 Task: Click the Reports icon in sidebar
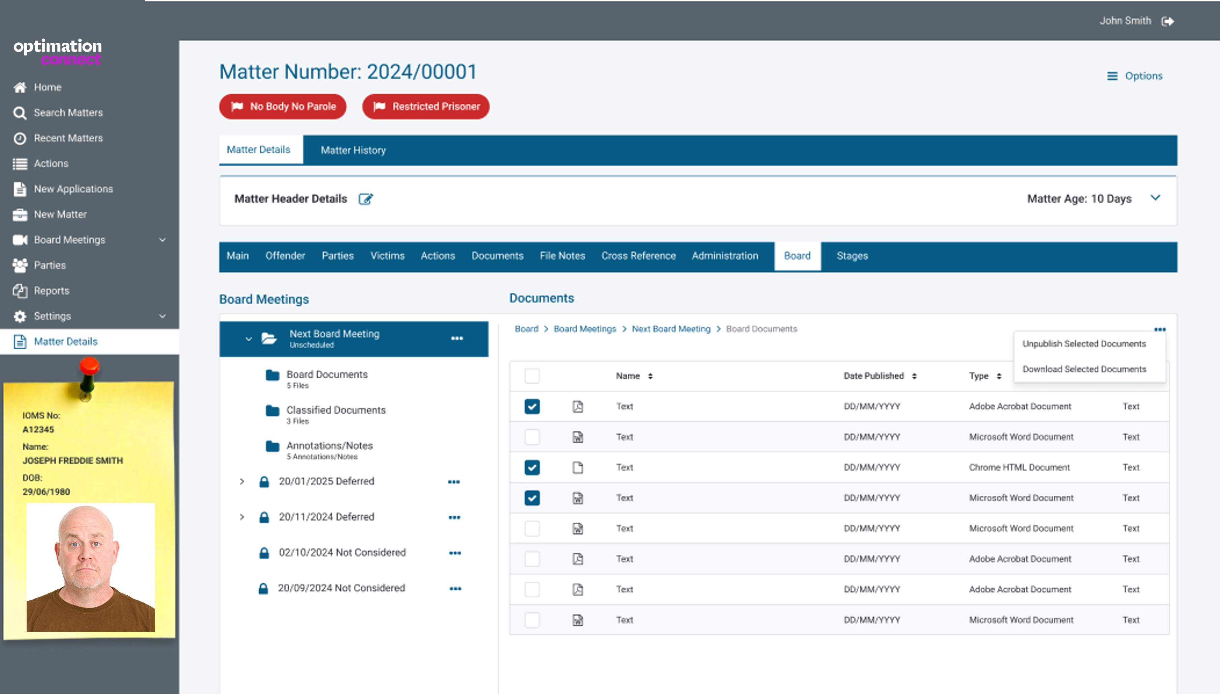(x=20, y=291)
